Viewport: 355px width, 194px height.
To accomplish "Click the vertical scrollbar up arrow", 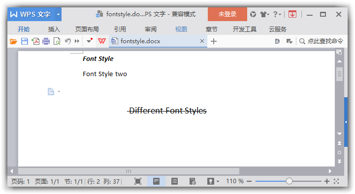I will pos(339,61).
